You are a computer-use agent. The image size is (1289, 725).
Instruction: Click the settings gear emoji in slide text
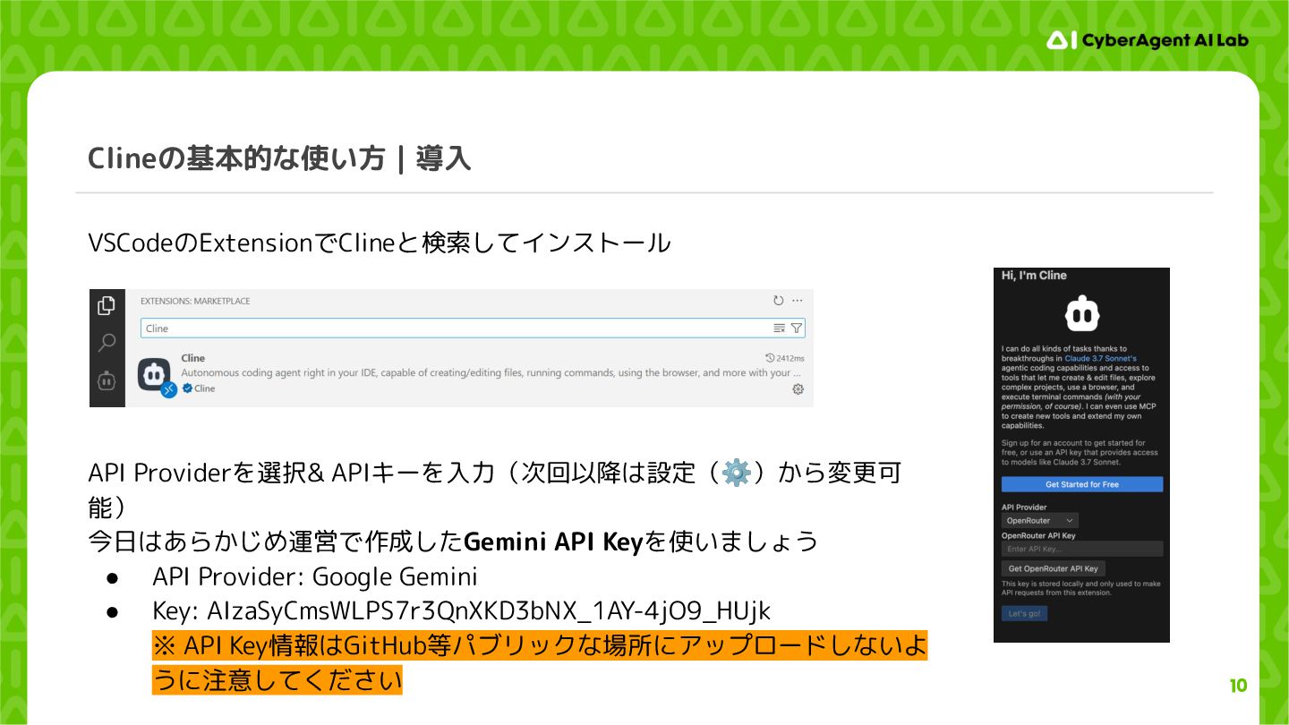(x=736, y=473)
